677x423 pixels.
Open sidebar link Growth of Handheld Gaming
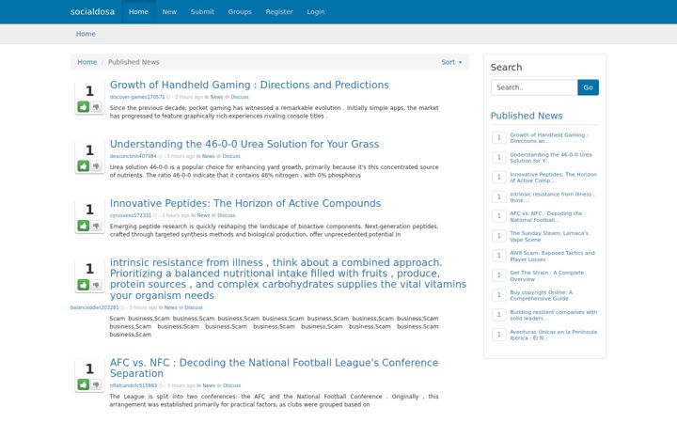(x=549, y=138)
